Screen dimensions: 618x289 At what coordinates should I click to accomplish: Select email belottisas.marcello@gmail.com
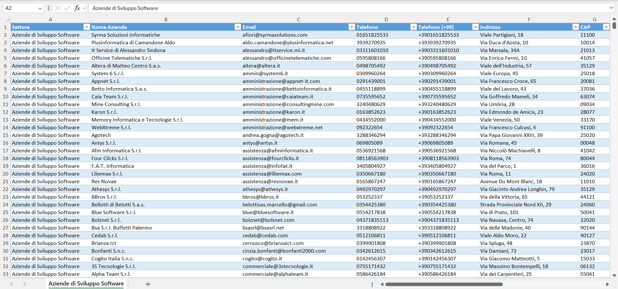pos(299,204)
